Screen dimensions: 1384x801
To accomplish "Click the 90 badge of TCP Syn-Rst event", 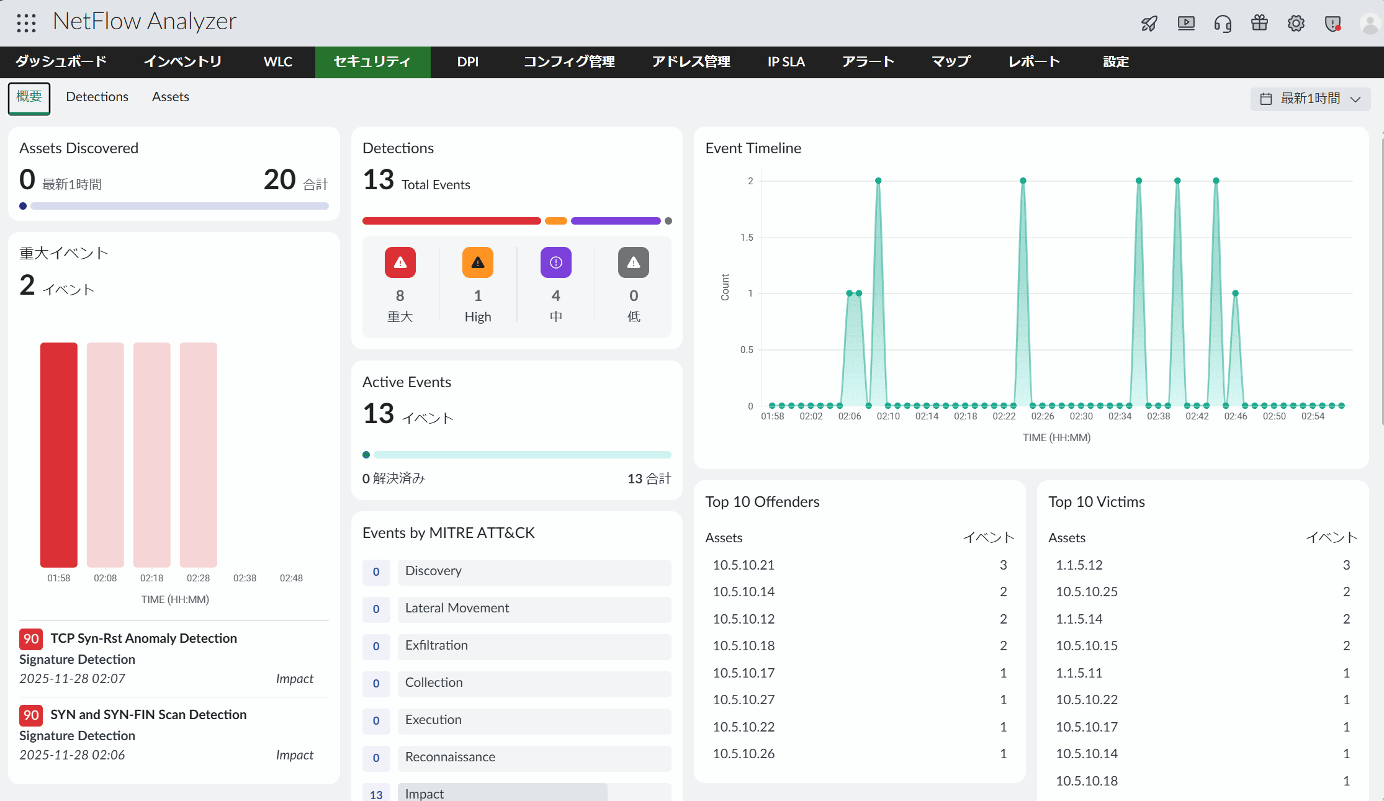I will click(31, 638).
